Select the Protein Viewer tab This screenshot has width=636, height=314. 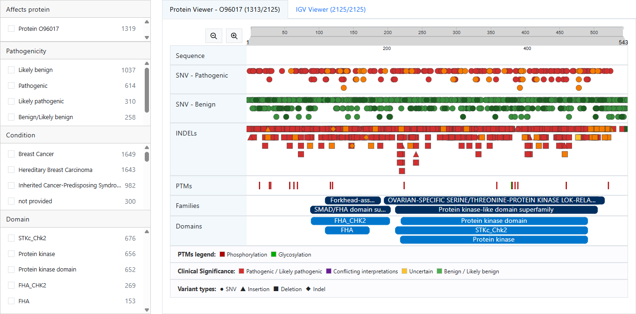[225, 9]
